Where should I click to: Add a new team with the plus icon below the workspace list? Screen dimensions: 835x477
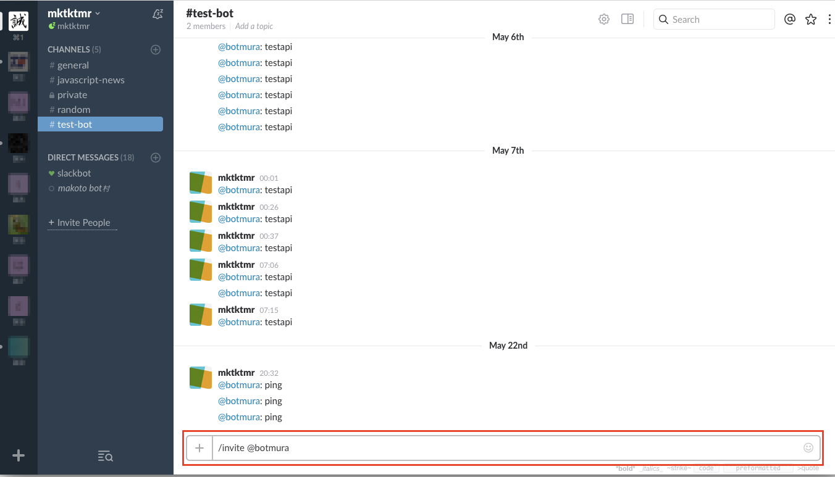19,456
